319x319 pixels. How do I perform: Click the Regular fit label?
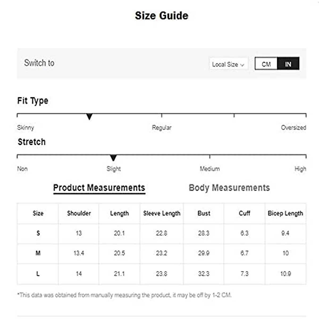[x=162, y=128]
